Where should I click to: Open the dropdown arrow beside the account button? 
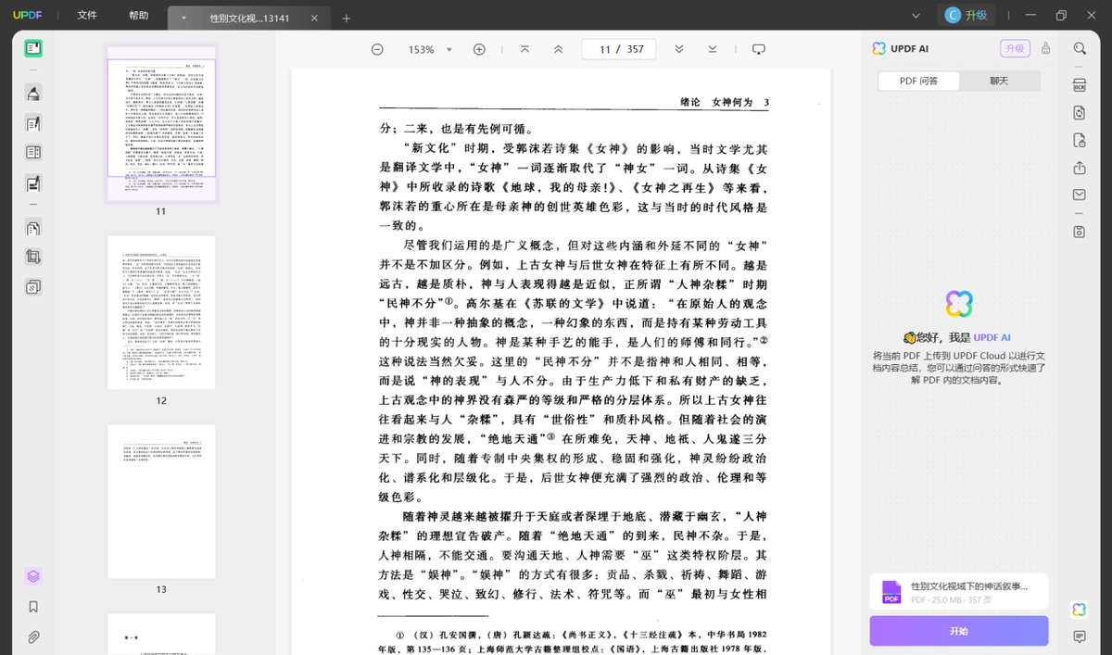[x=916, y=16]
